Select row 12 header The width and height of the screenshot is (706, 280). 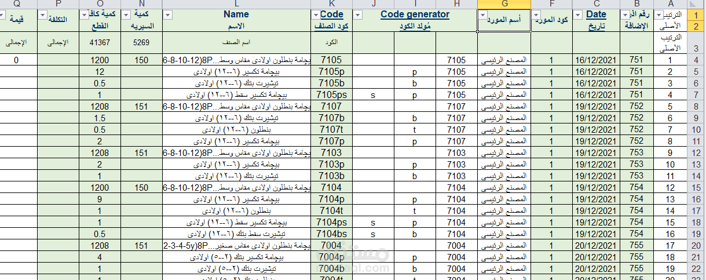pos(696,152)
